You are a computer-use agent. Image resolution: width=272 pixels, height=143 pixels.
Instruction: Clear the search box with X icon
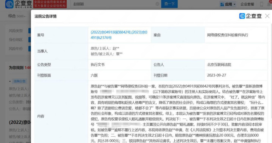(157, 4)
